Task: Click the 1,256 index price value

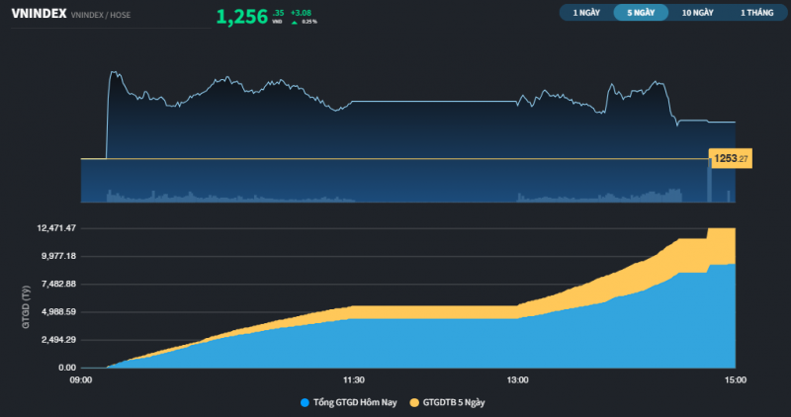Action: [x=241, y=16]
